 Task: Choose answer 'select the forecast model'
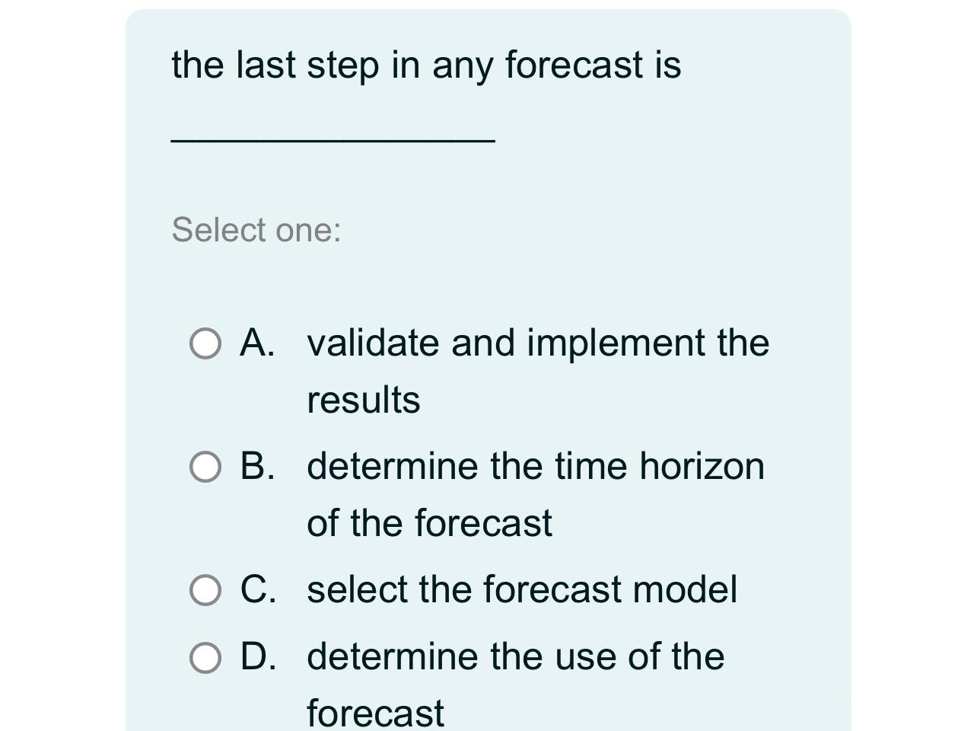pos(522,589)
